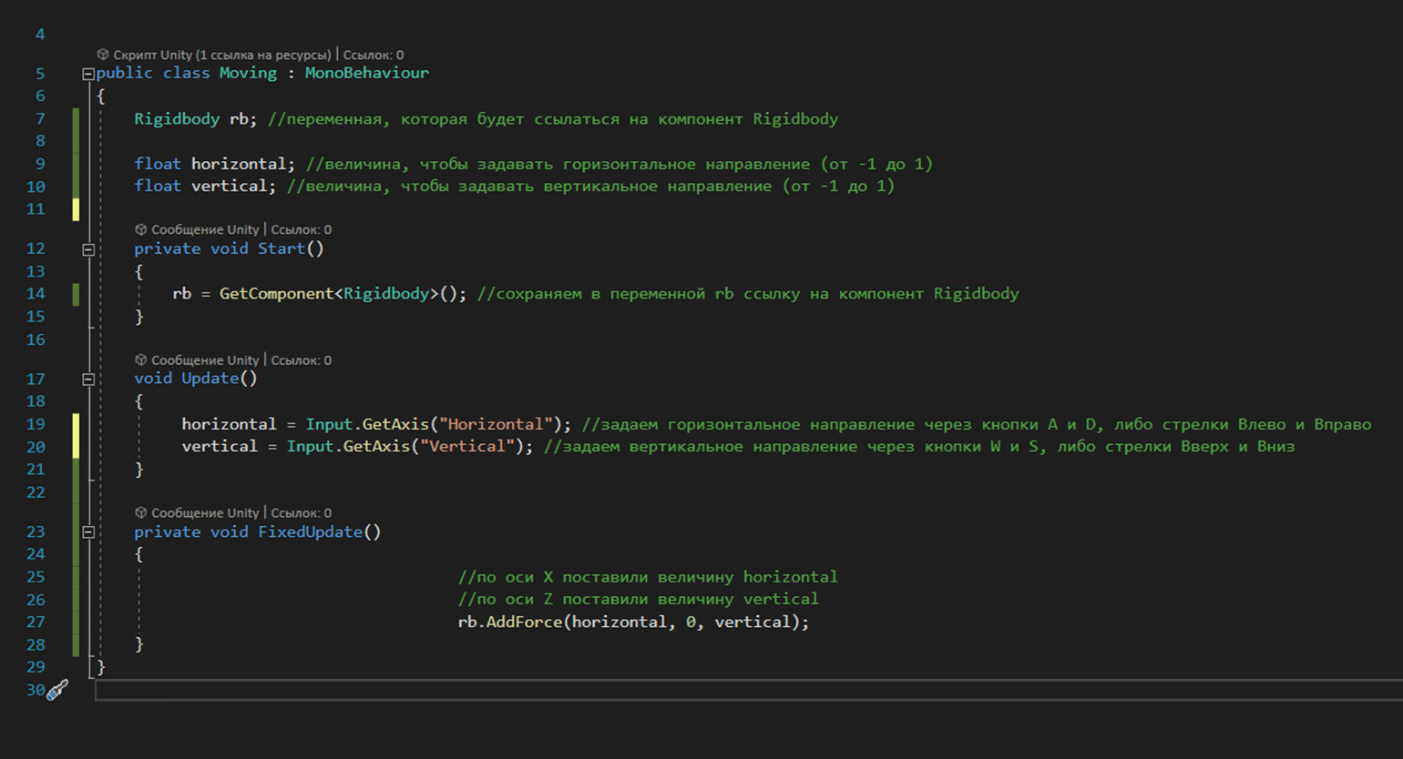The width and height of the screenshot is (1403, 759).
Task: Click 'Сообщение Unity' above the Start method
Action: click(x=205, y=229)
